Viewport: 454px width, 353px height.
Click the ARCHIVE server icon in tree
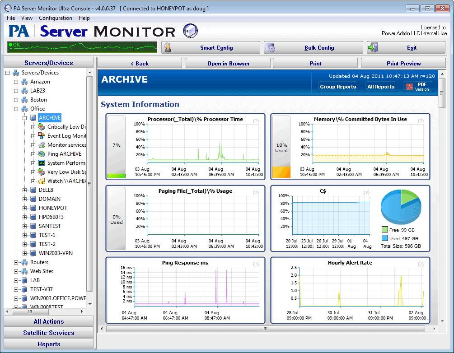click(x=33, y=118)
